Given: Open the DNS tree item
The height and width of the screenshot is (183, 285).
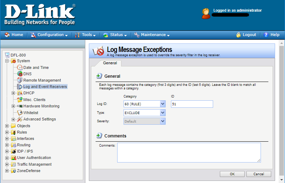Looking at the screenshot, I should 28,74.
